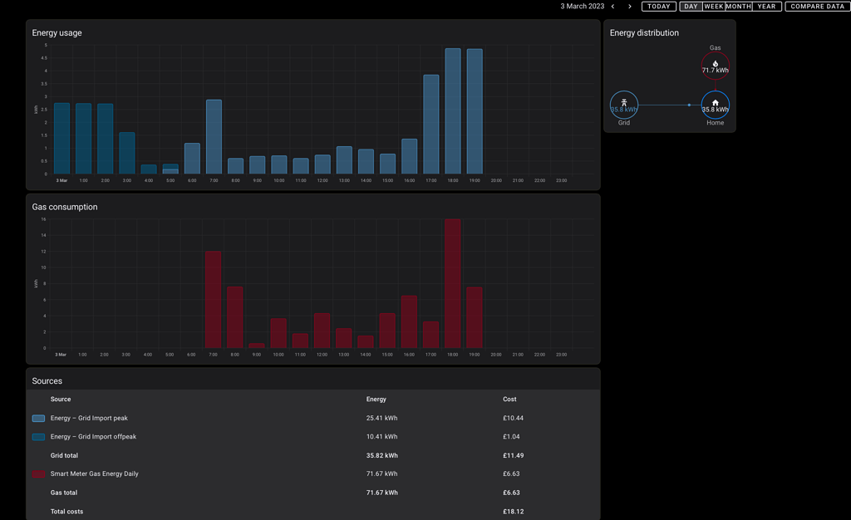Click the Grid label in Energy distribution

point(624,121)
